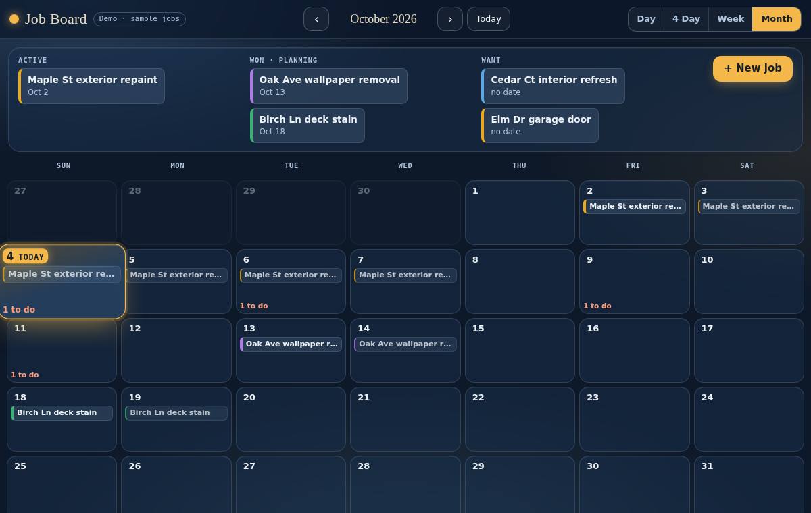Open Maple St event on October 2
Image resolution: width=811 pixels, height=513 pixels.
pos(635,207)
